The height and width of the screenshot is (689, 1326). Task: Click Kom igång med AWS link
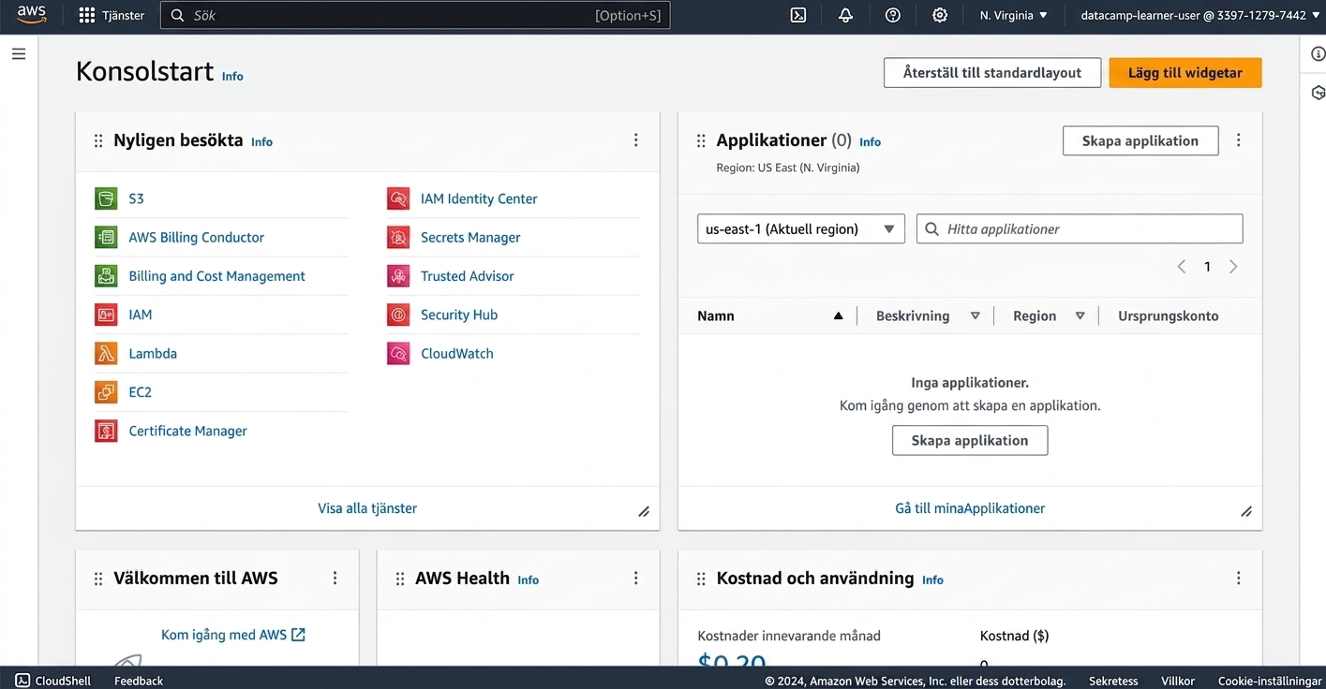233,635
